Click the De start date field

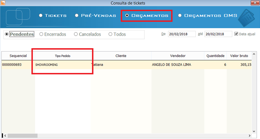182,34
